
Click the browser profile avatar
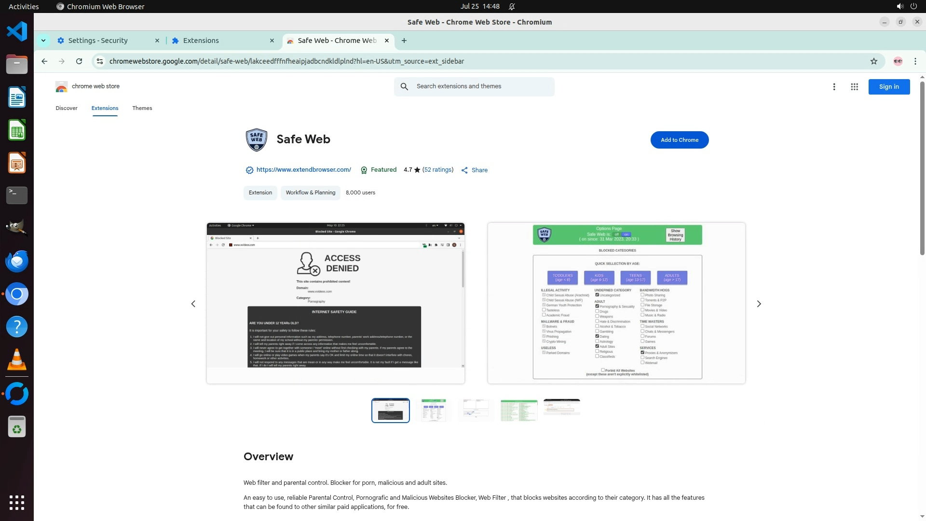pos(898,61)
